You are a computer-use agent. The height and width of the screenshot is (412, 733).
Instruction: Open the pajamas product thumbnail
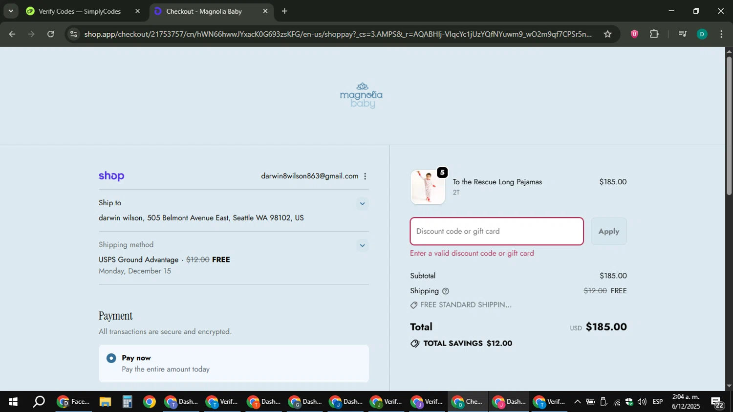tap(428, 187)
